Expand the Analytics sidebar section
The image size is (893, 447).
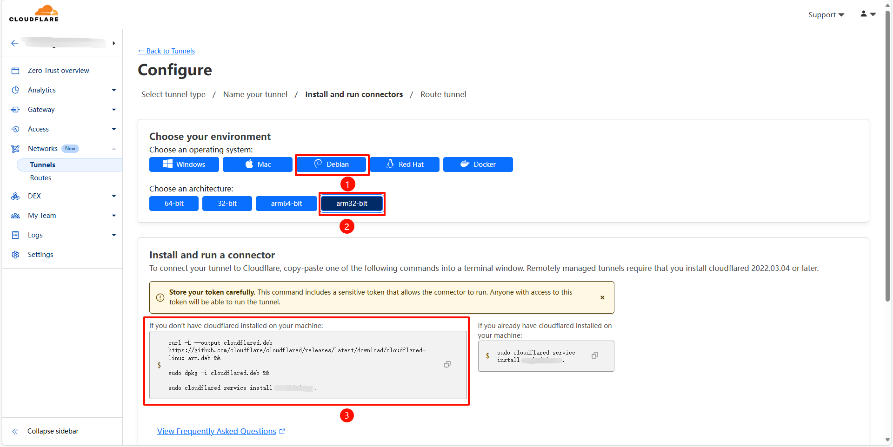113,90
